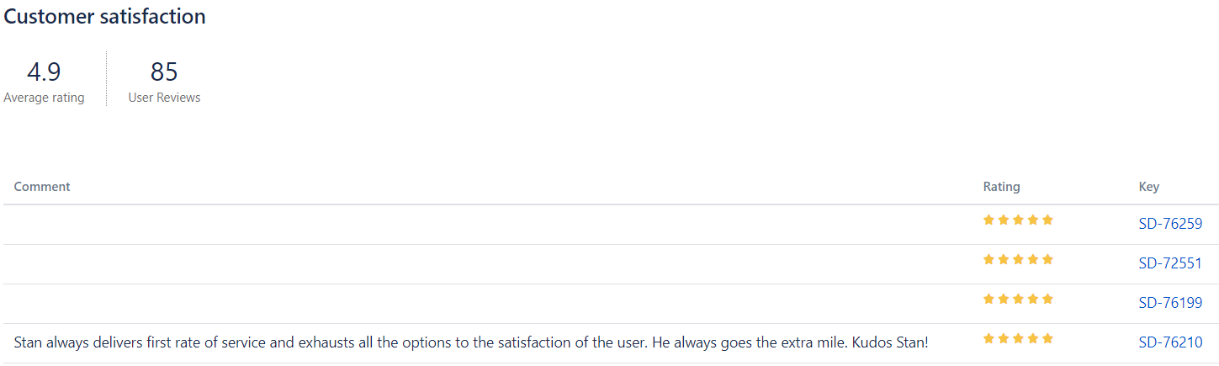Viewport: 1219px width, 366px height.
Task: Open issue link SD-76210
Action: [1170, 342]
